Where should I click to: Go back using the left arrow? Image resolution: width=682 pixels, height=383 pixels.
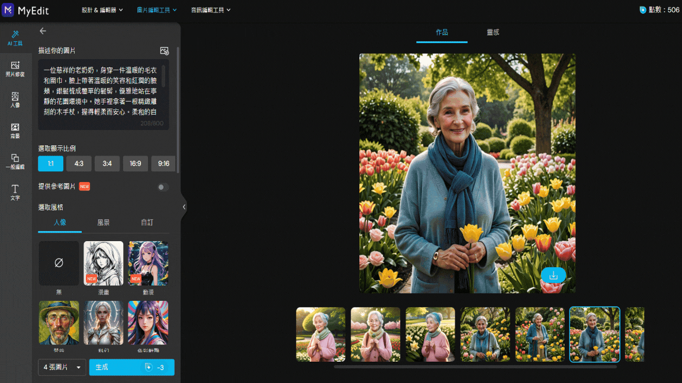43,31
